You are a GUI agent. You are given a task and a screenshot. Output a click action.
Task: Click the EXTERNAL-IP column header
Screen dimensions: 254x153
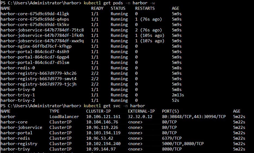(141, 111)
